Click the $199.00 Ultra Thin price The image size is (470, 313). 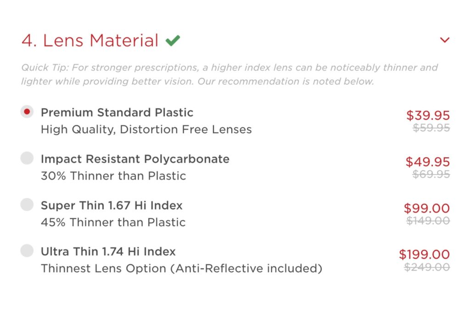click(x=425, y=254)
